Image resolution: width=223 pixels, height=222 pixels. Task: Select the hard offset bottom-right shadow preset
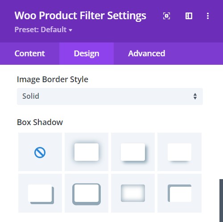[x=40, y=193]
